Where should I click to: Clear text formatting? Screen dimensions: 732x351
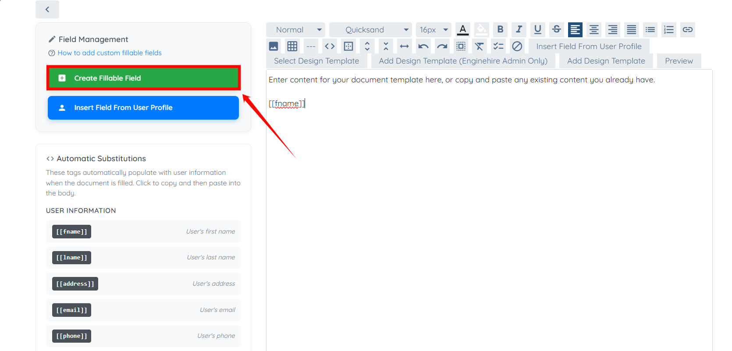(x=480, y=46)
